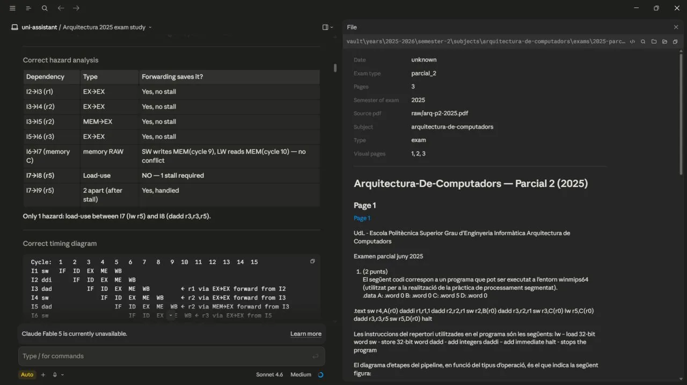View raw source code of the file
Viewport: 687px width, 385px height.
pyautogui.click(x=632, y=41)
